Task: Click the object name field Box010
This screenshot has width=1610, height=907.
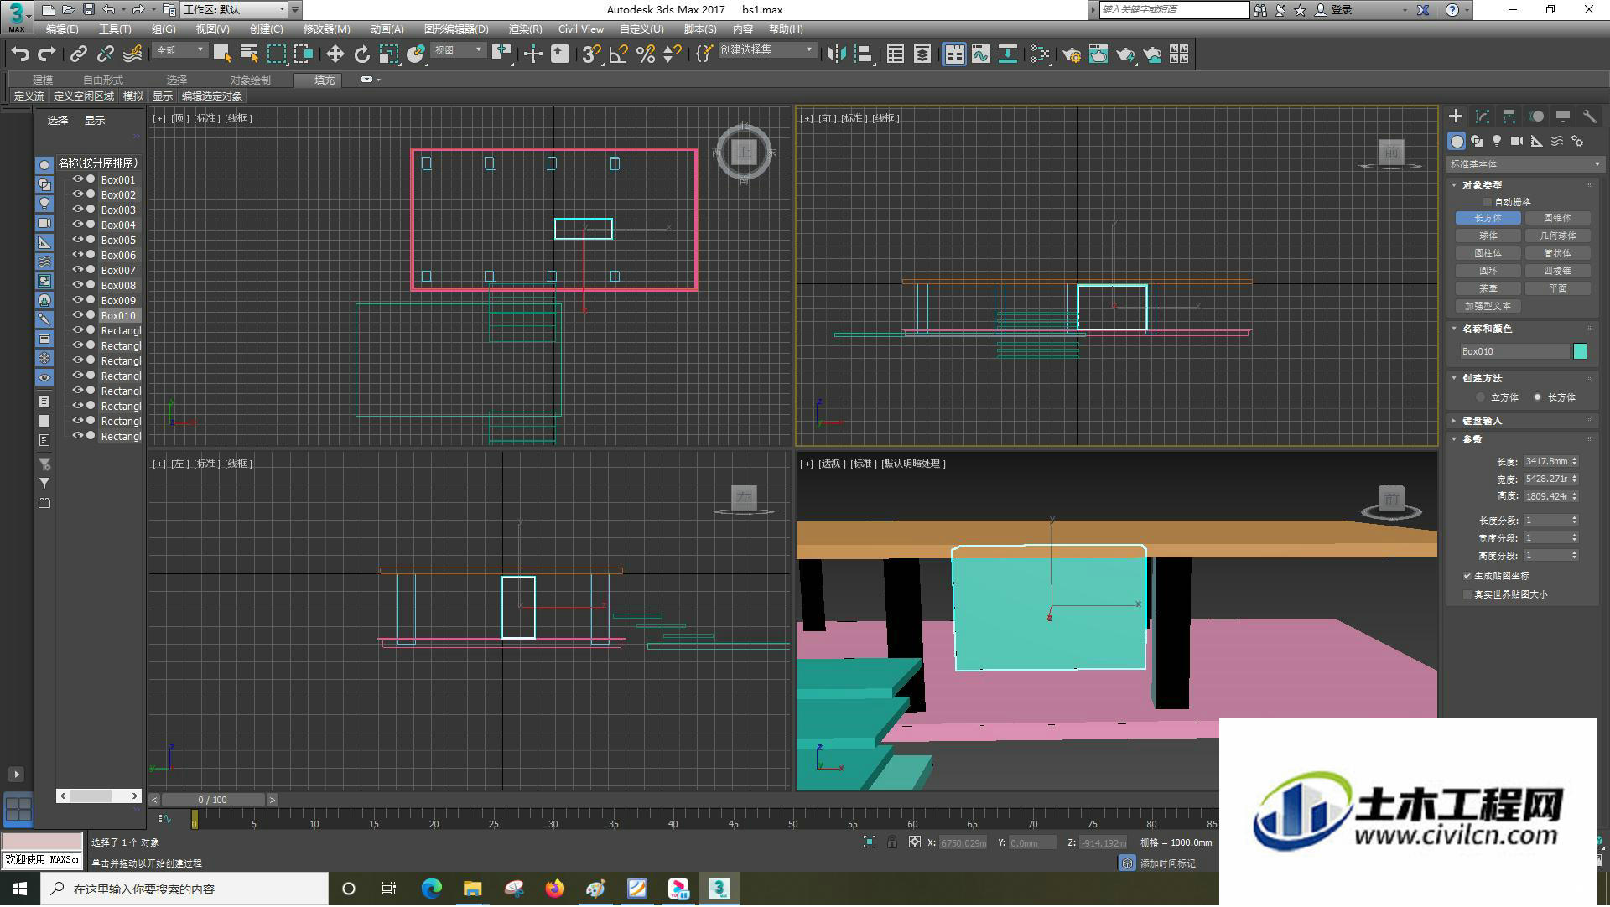Action: pyautogui.click(x=1514, y=352)
